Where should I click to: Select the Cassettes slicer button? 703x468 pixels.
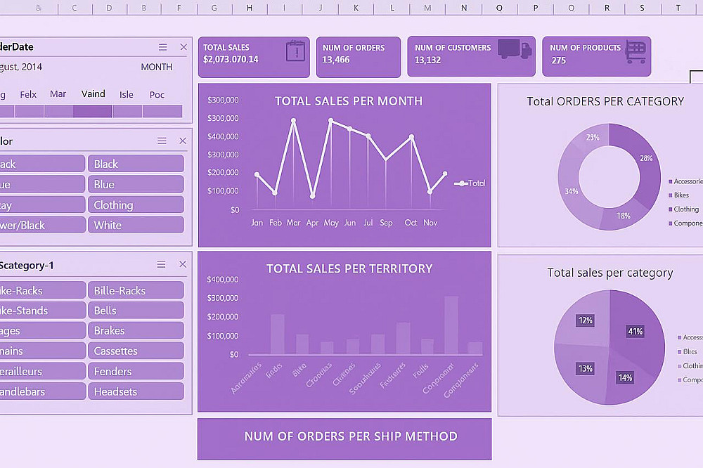click(x=136, y=351)
